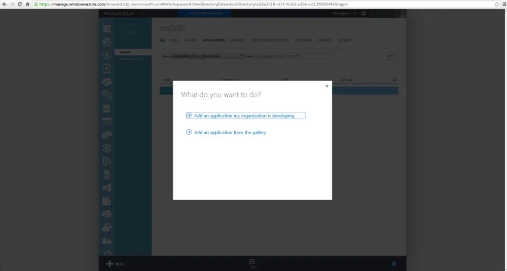Select rcbj0002 directory in the side list
Viewport: 507px width, 271px height.
coord(133,52)
